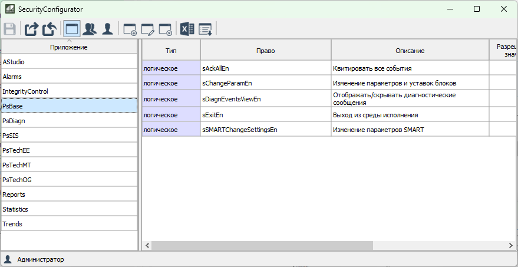Viewport: 518px width, 267px height.
Task: Click the delete application window icon
Action: tap(166, 29)
